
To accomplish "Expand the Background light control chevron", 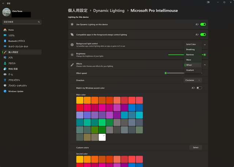I will pos(205,45).
